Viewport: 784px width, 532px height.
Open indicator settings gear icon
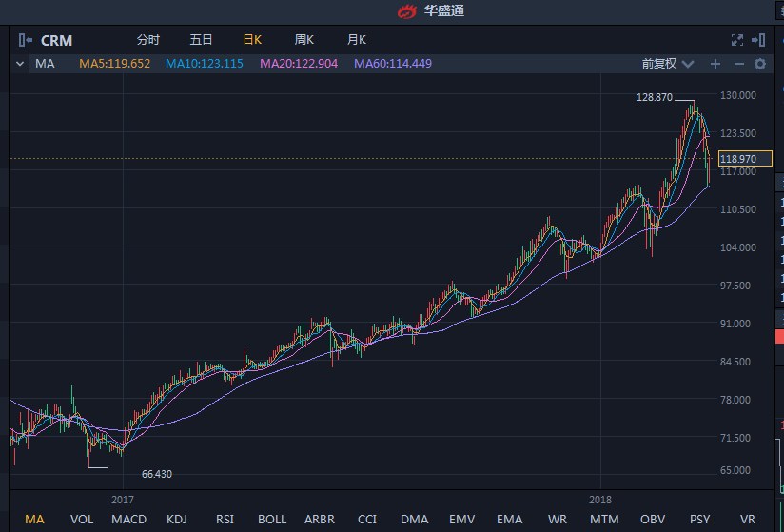pos(759,64)
